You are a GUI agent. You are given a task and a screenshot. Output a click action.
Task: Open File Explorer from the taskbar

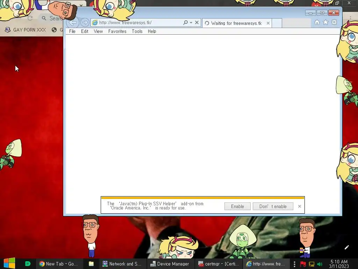(x=91, y=264)
